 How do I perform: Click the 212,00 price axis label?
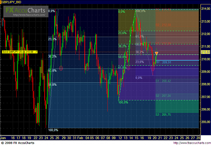(206, 34)
